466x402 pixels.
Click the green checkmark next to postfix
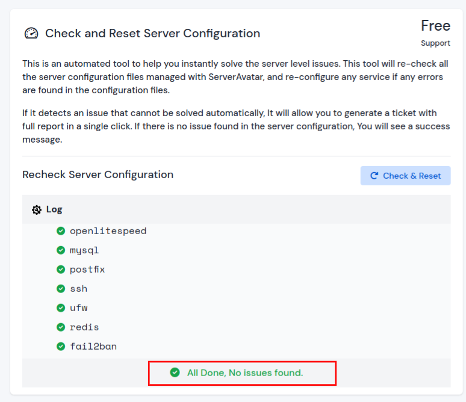click(61, 270)
